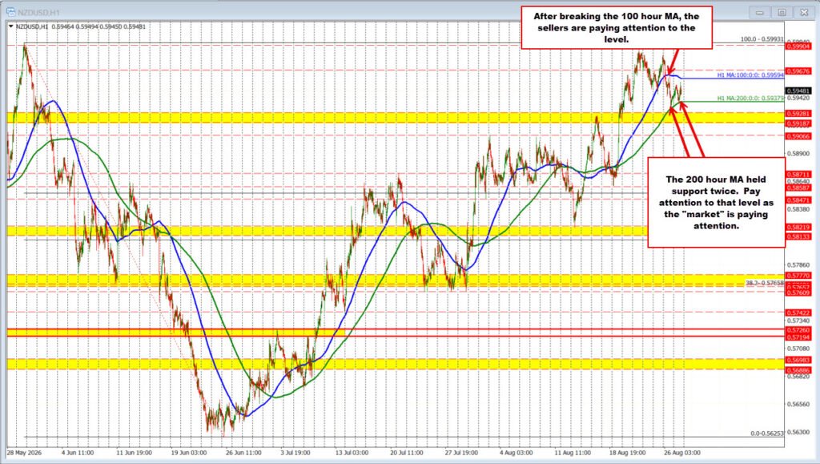820x464 pixels.
Task: Select the 0.0 - 0.56253 Fibonacci label
Action: click(x=767, y=433)
